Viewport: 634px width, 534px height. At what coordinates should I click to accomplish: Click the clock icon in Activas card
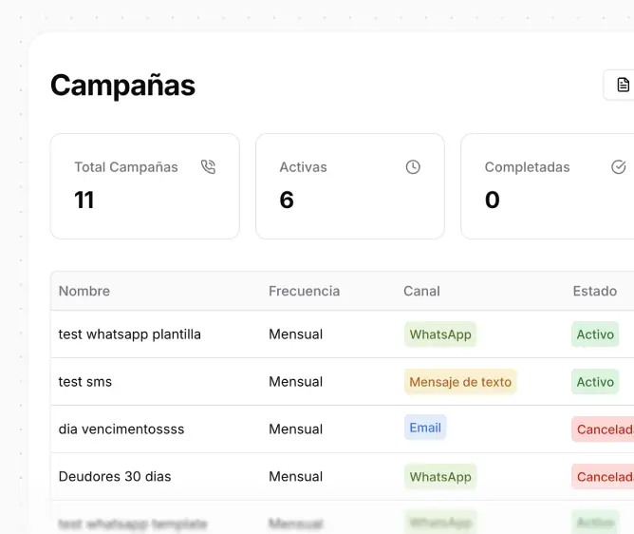click(413, 167)
